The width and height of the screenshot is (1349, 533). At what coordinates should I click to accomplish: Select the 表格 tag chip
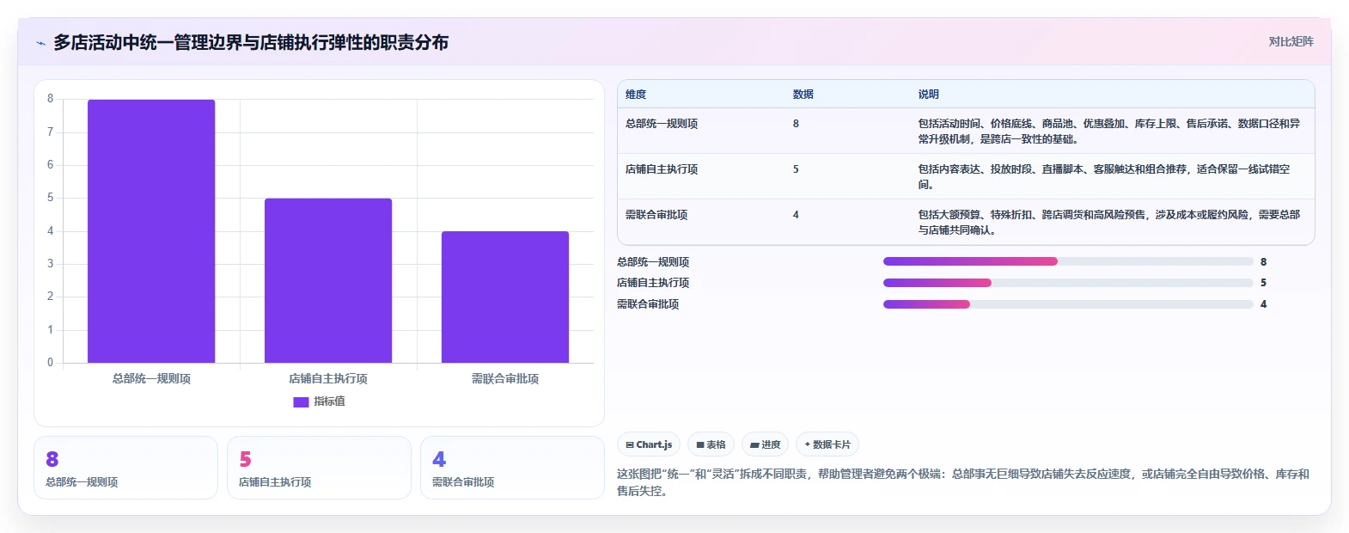tap(711, 444)
